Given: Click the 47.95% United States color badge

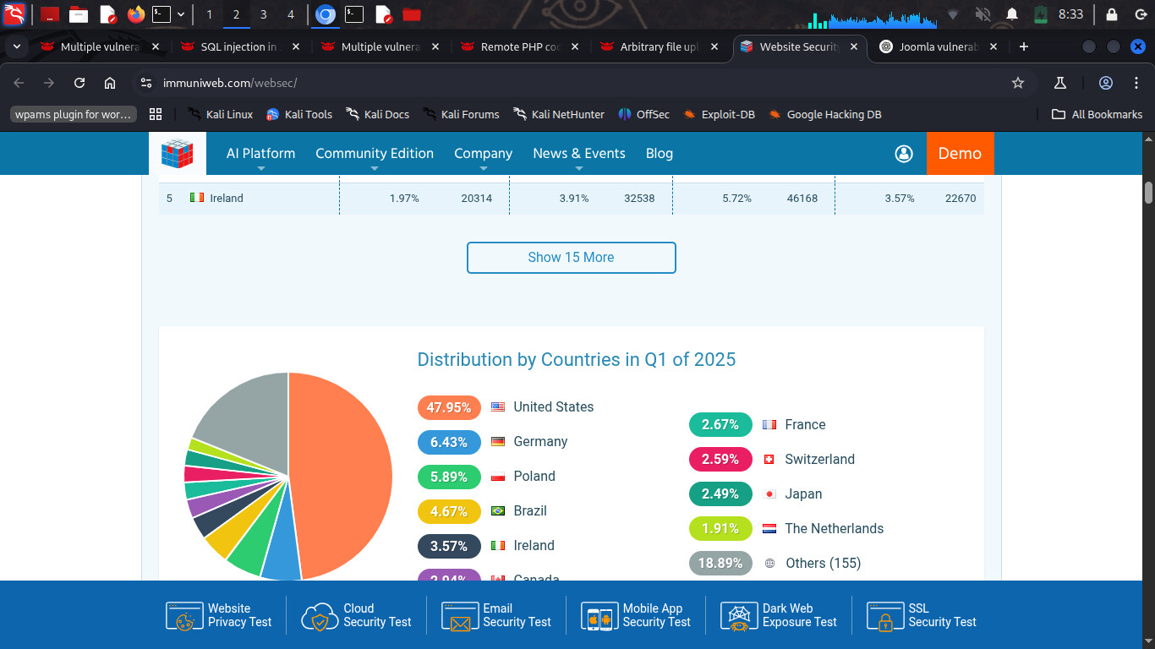Looking at the screenshot, I should 449,407.
